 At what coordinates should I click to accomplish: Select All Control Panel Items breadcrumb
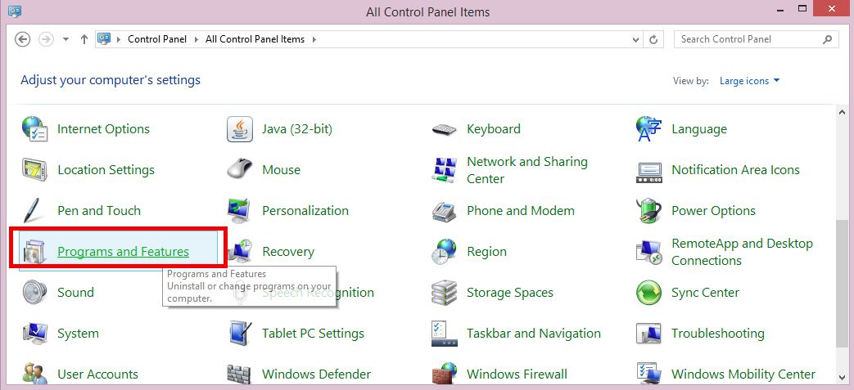255,39
